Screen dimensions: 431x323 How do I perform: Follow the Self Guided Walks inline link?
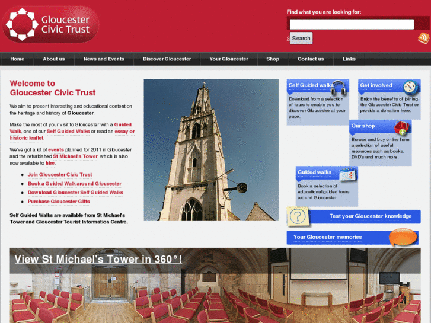[x=68, y=132]
